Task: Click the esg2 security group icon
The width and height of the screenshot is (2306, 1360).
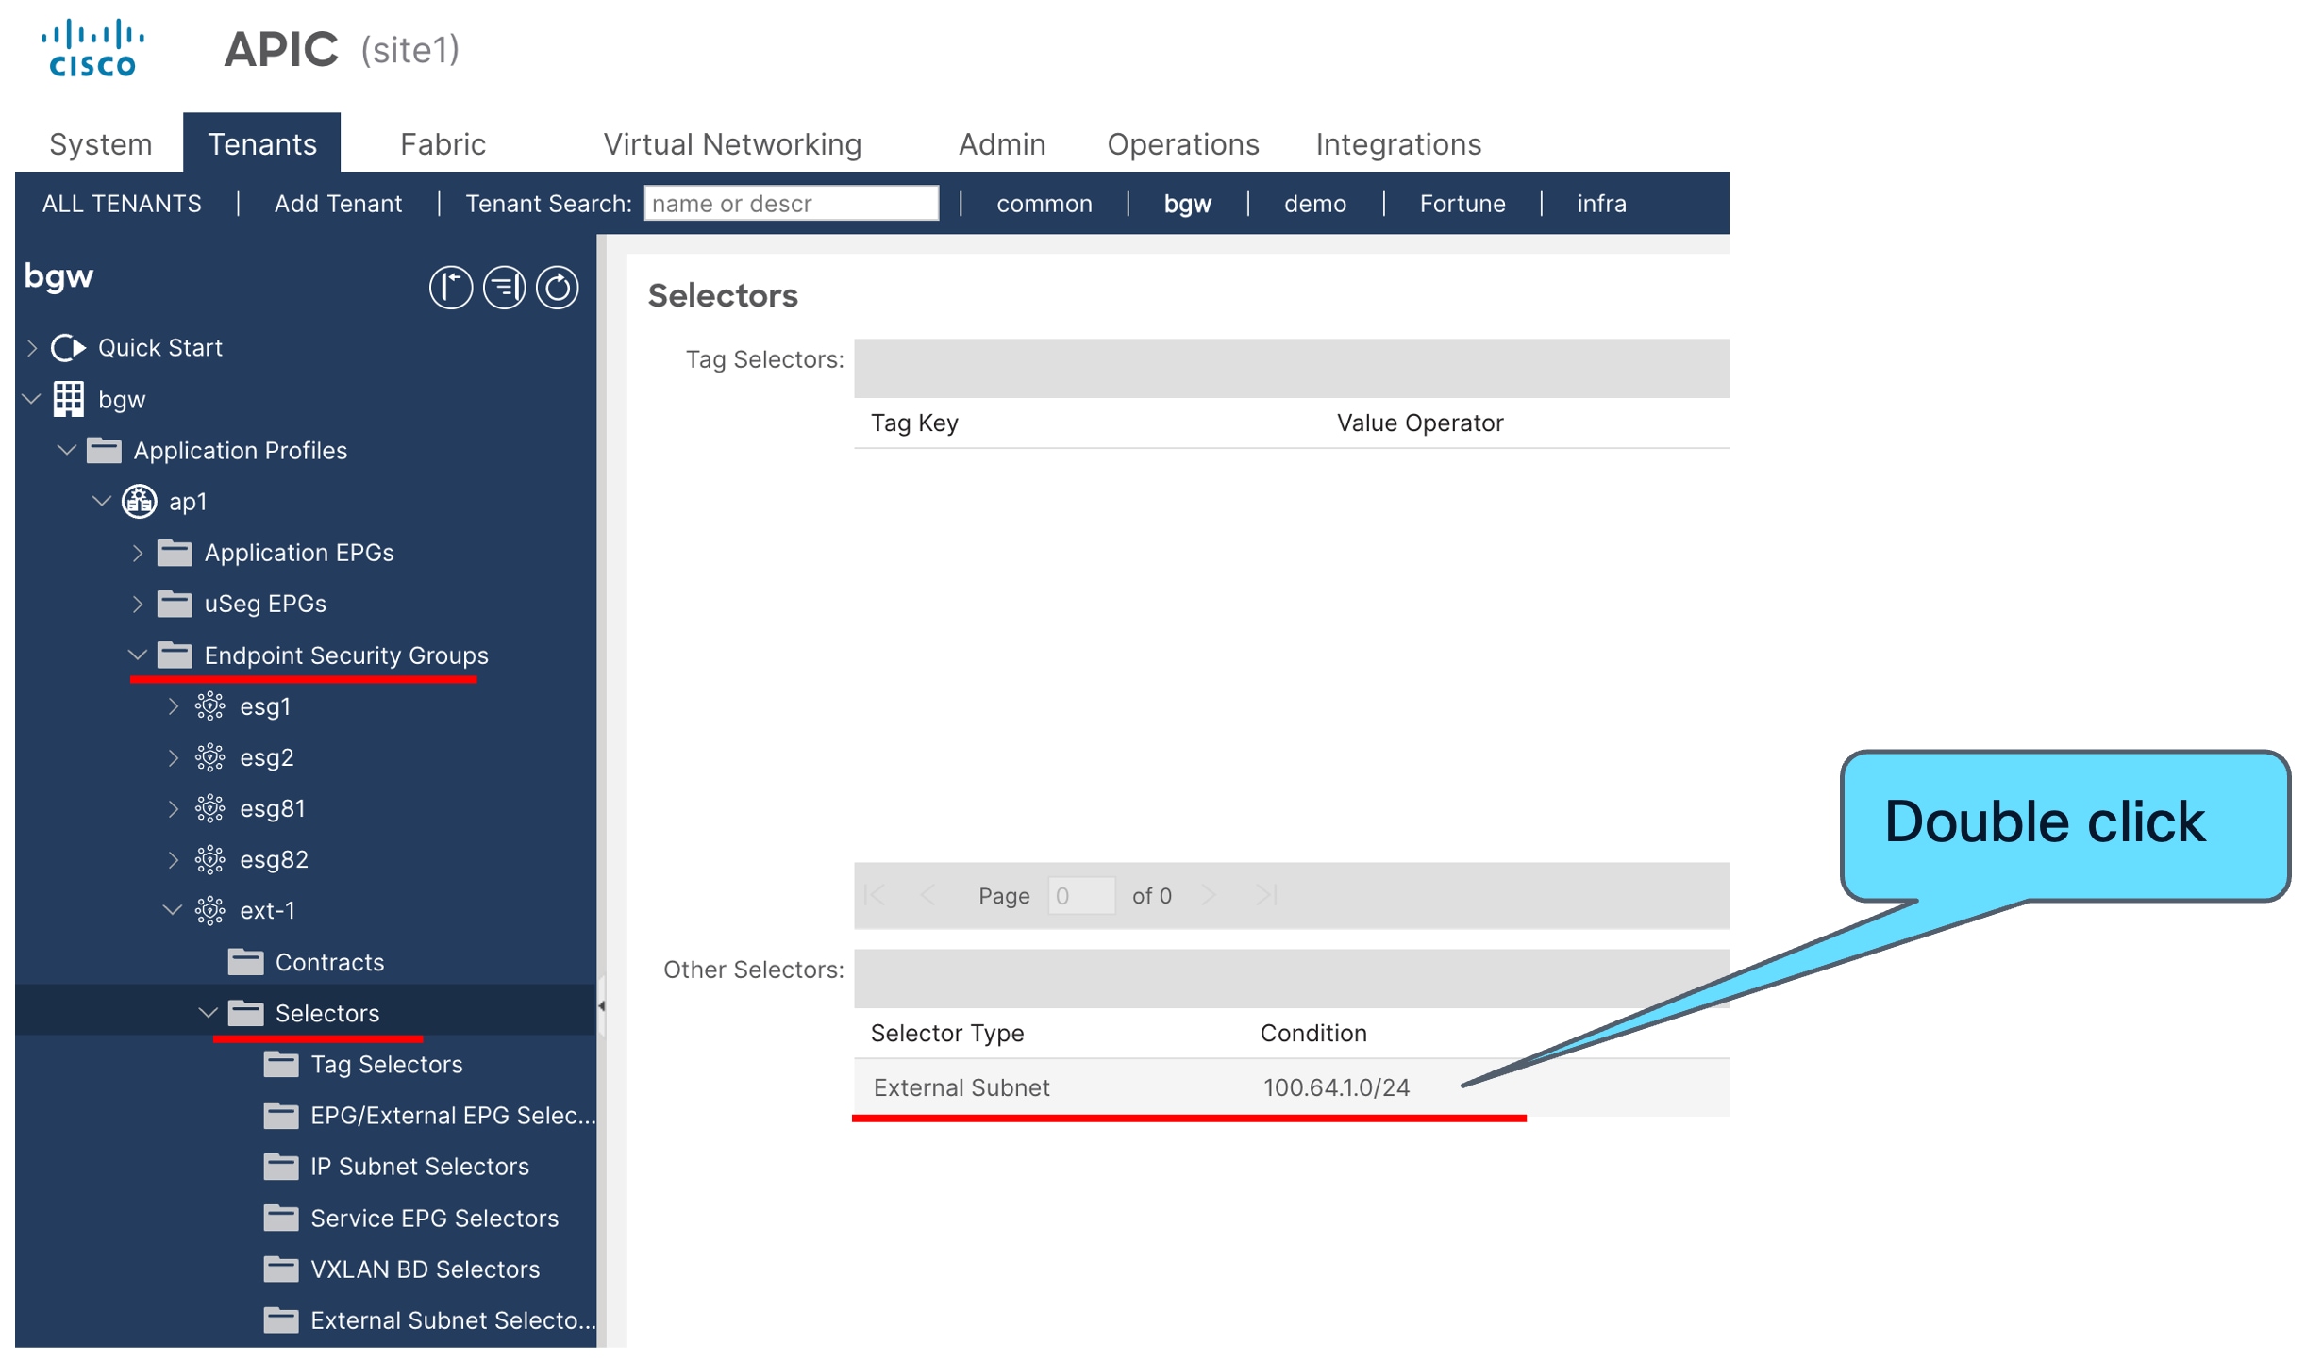Action: click(x=209, y=757)
